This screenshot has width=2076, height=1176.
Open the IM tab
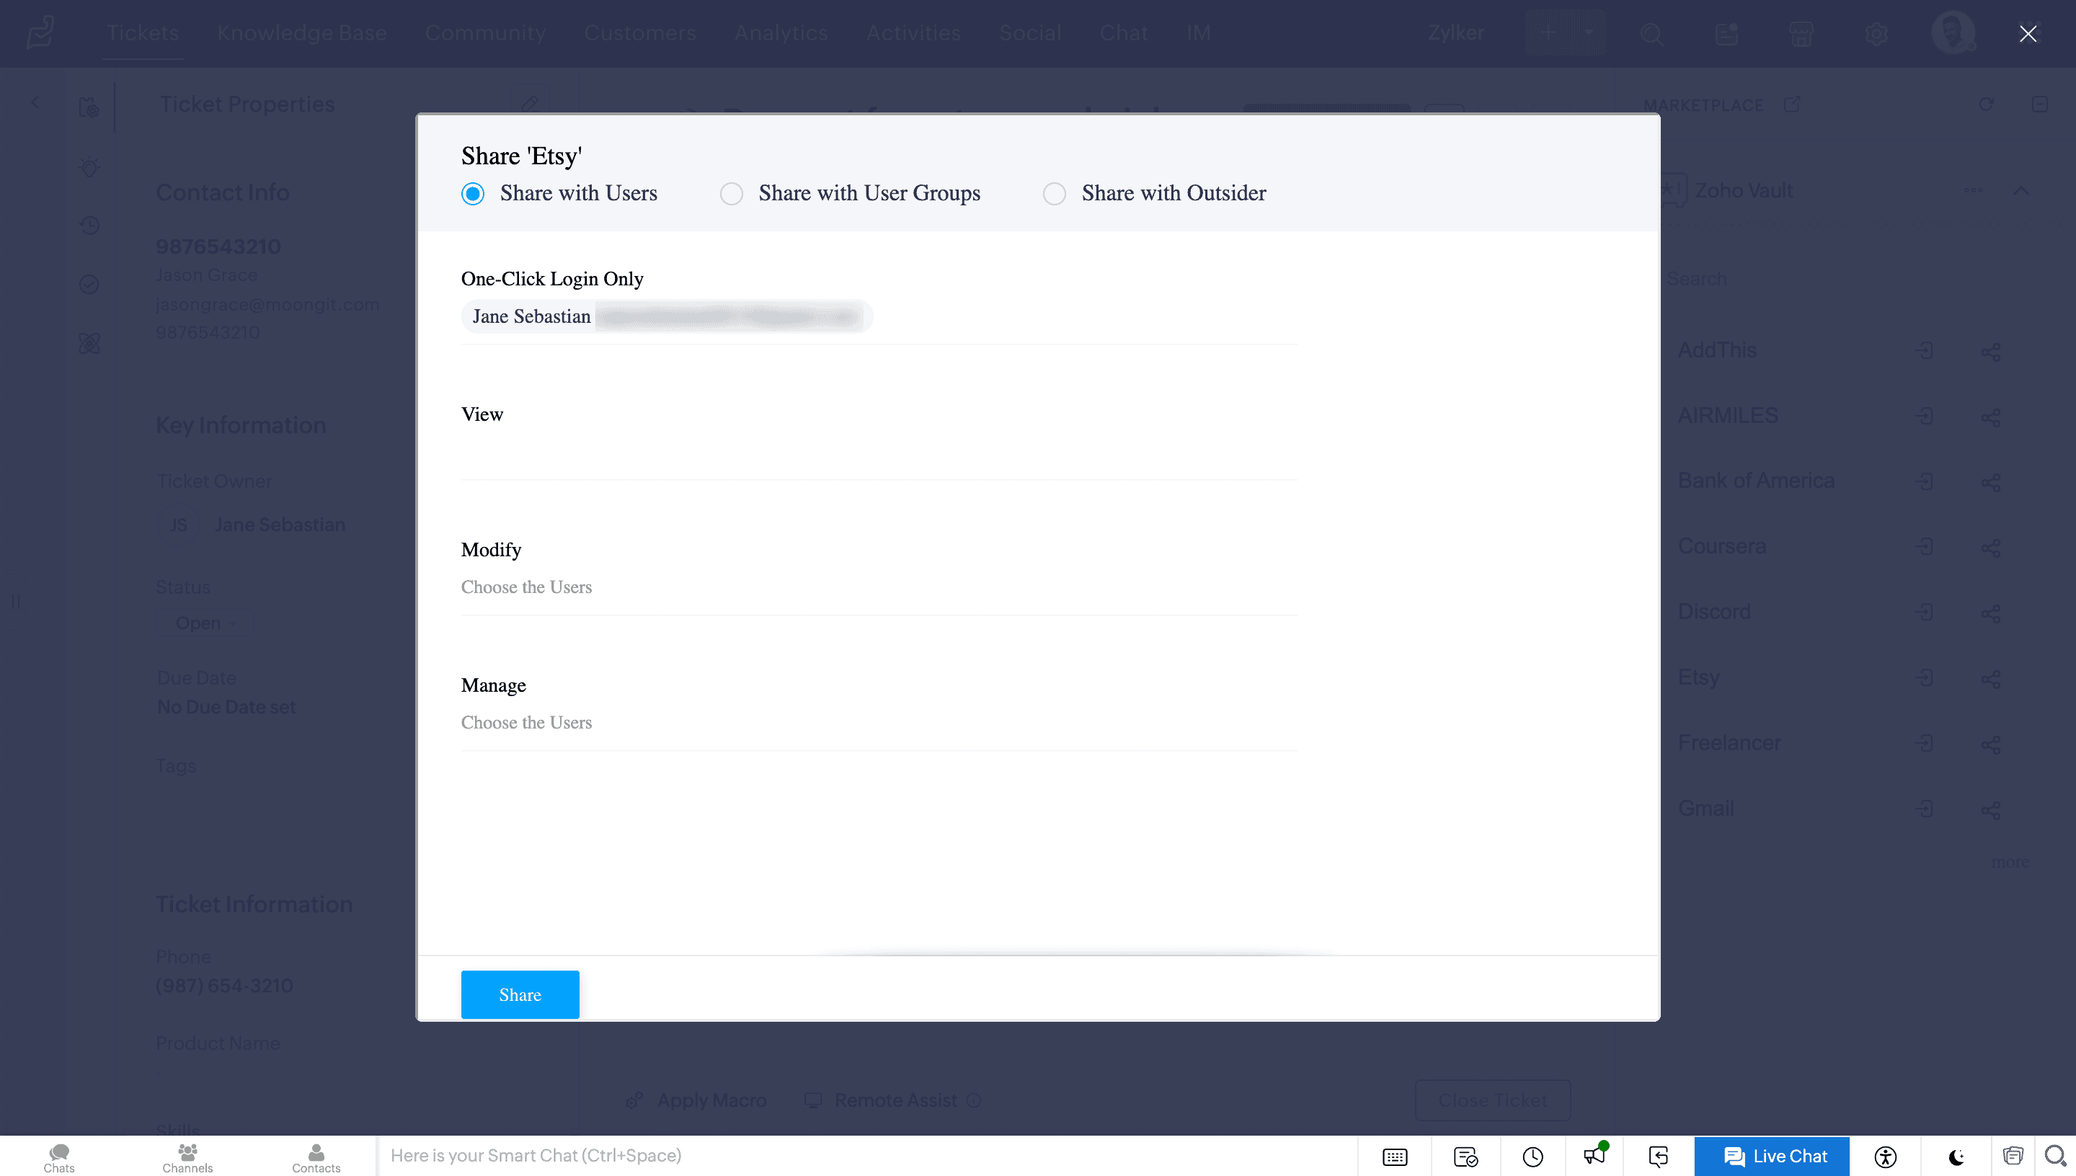[1198, 33]
